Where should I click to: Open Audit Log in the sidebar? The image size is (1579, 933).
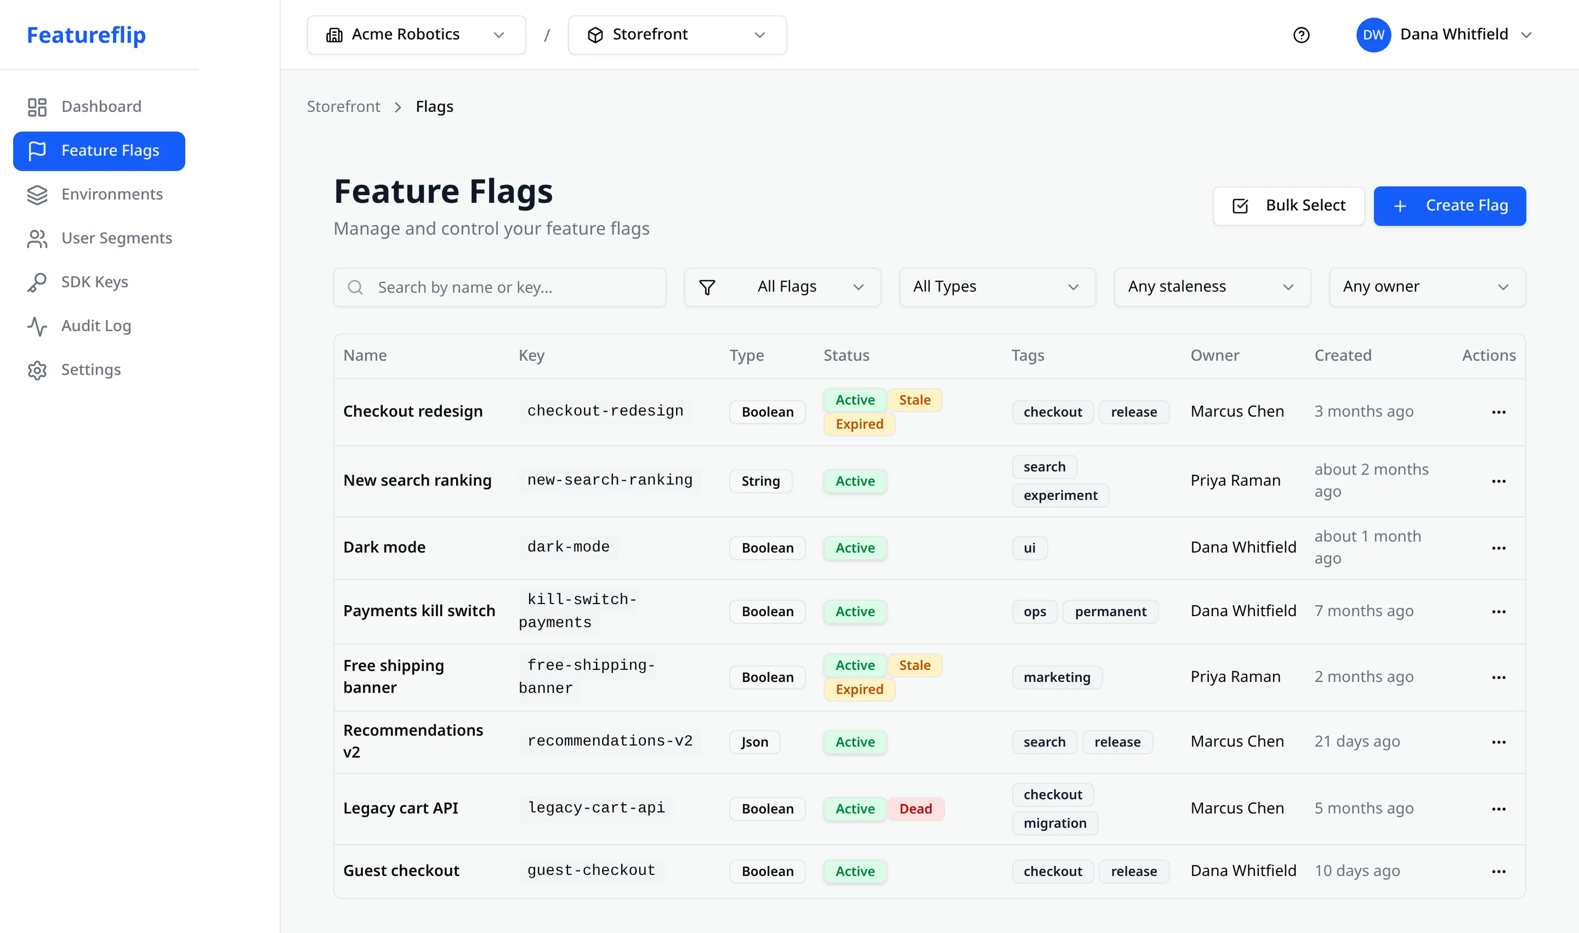99,326
